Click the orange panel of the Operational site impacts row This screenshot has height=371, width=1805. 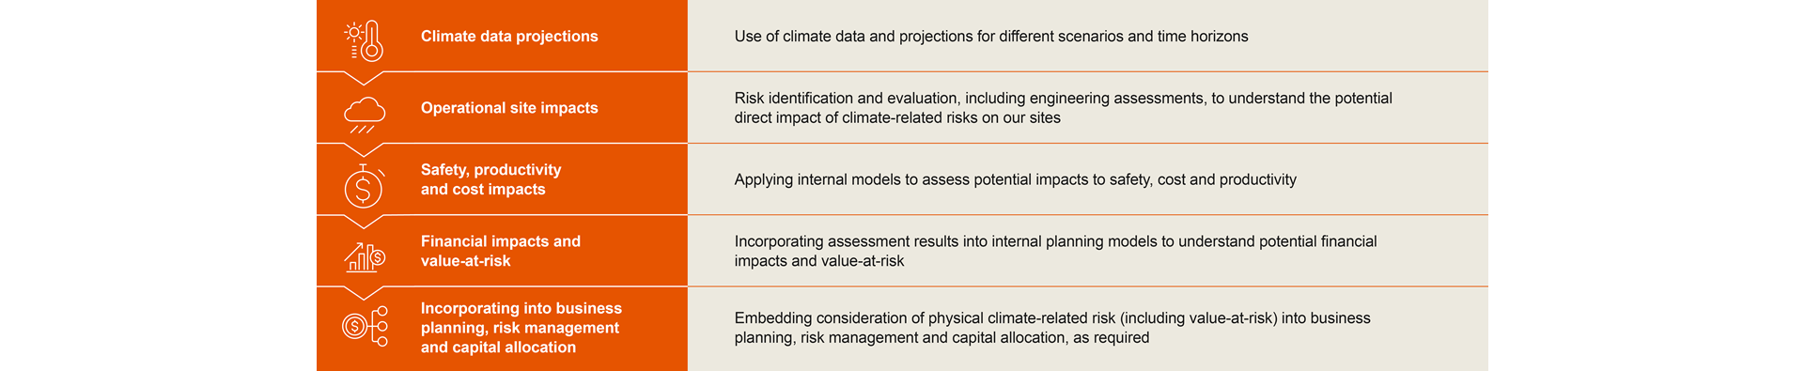[x=502, y=108]
